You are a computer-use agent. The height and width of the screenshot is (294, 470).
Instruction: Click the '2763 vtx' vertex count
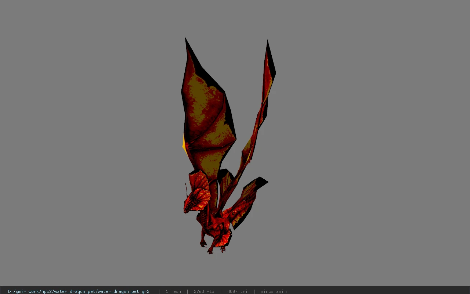click(x=204, y=291)
